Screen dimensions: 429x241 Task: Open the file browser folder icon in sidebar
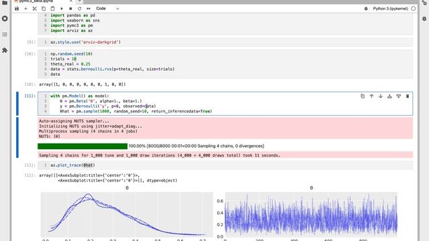pyautogui.click(x=5, y=3)
